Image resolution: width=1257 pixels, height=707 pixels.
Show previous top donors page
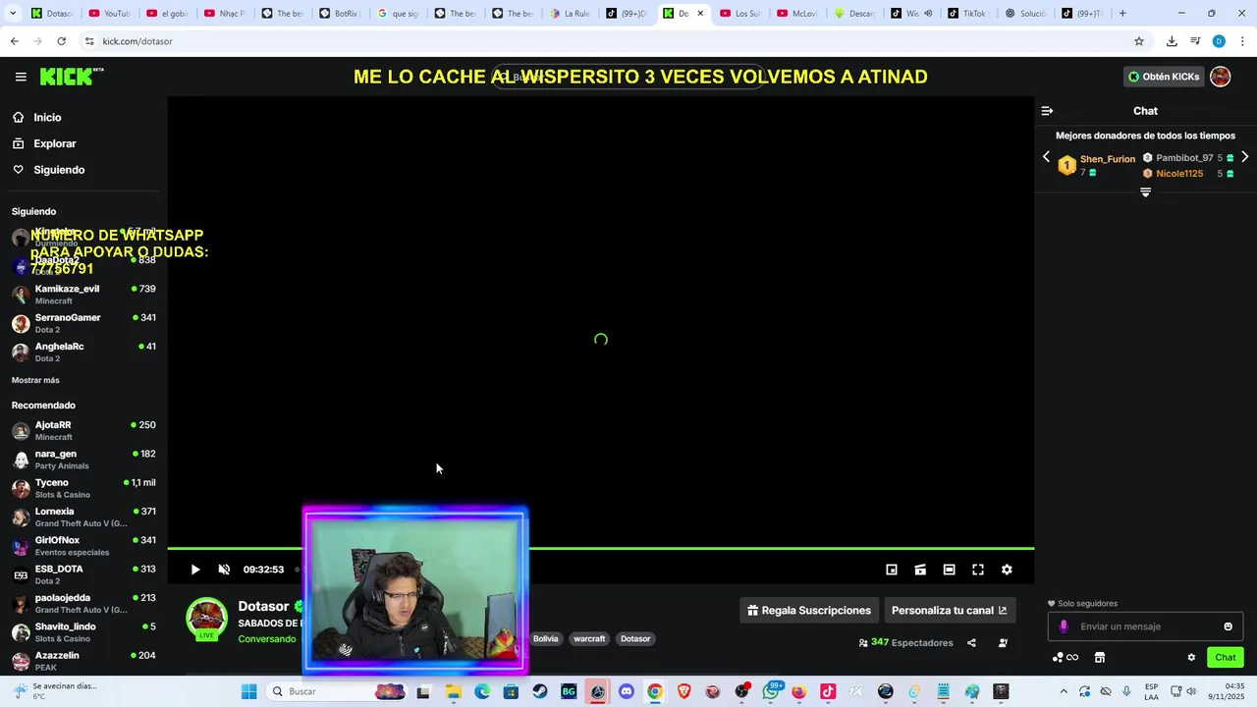coord(1046,157)
